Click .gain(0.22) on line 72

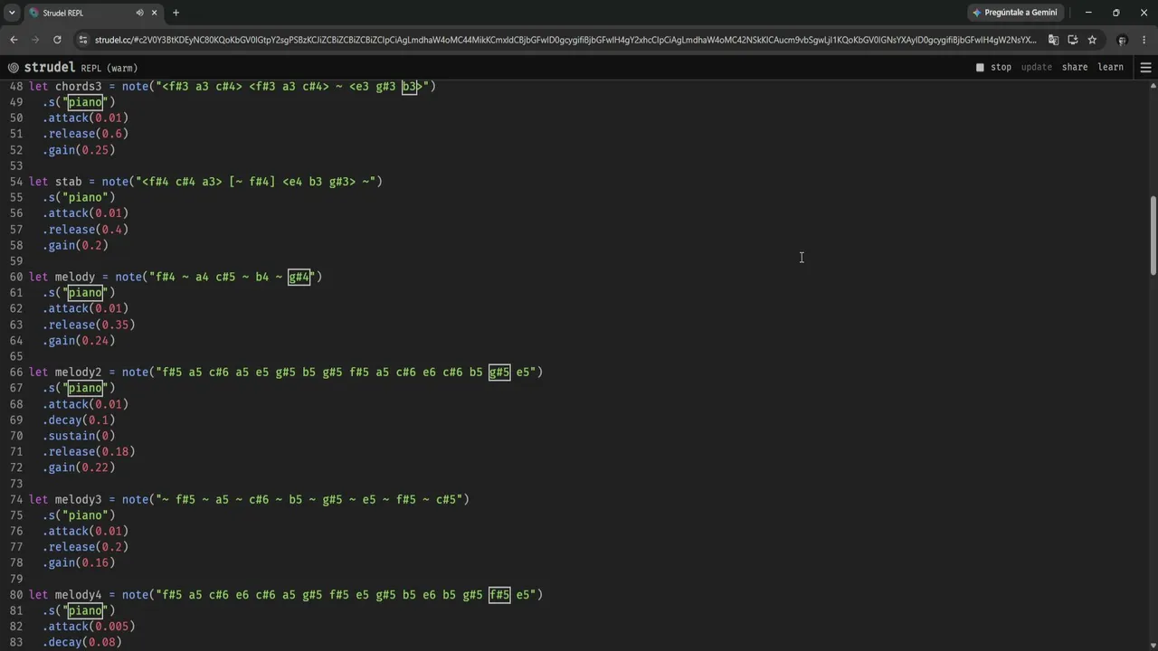pyautogui.click(x=79, y=467)
